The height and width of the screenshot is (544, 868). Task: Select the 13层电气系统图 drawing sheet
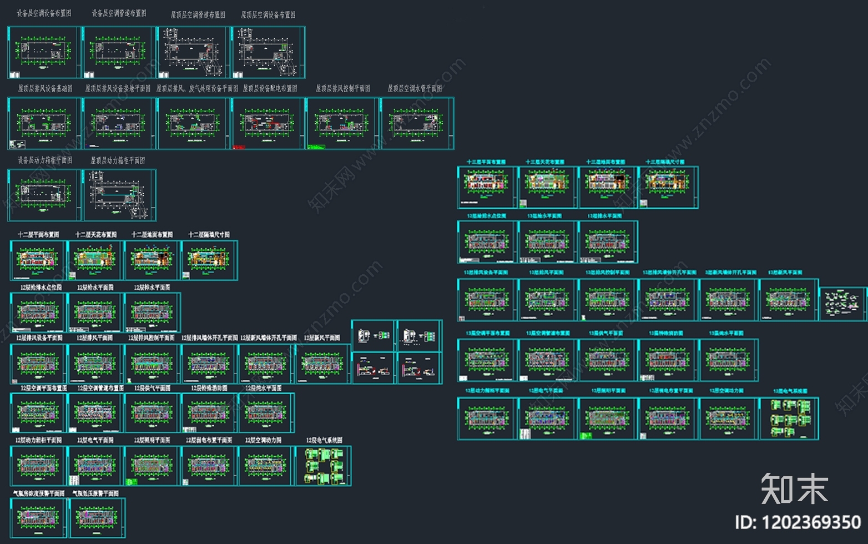tap(789, 419)
